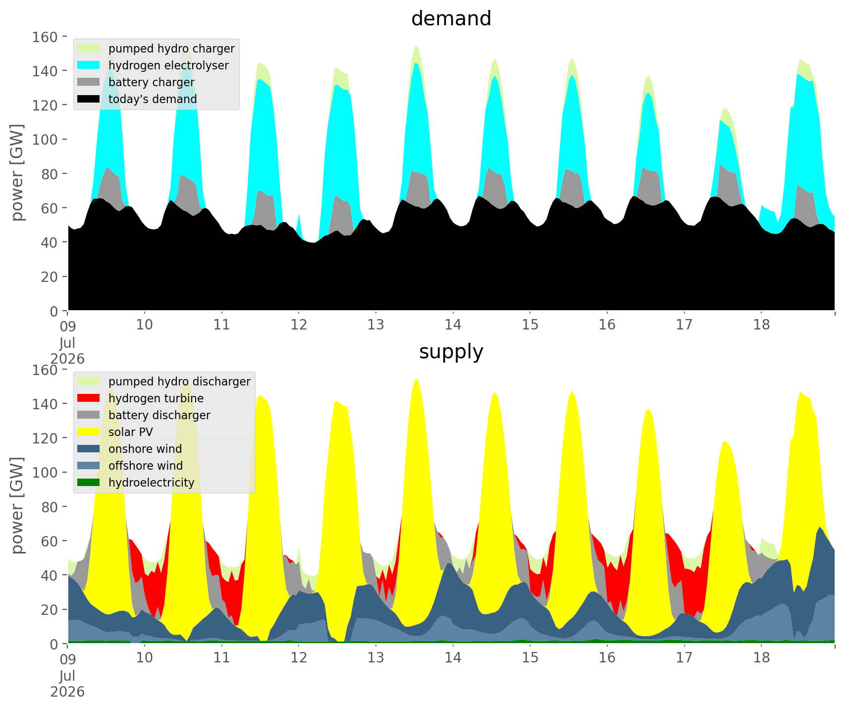Click the "2026" label under the demand chart

67,359
